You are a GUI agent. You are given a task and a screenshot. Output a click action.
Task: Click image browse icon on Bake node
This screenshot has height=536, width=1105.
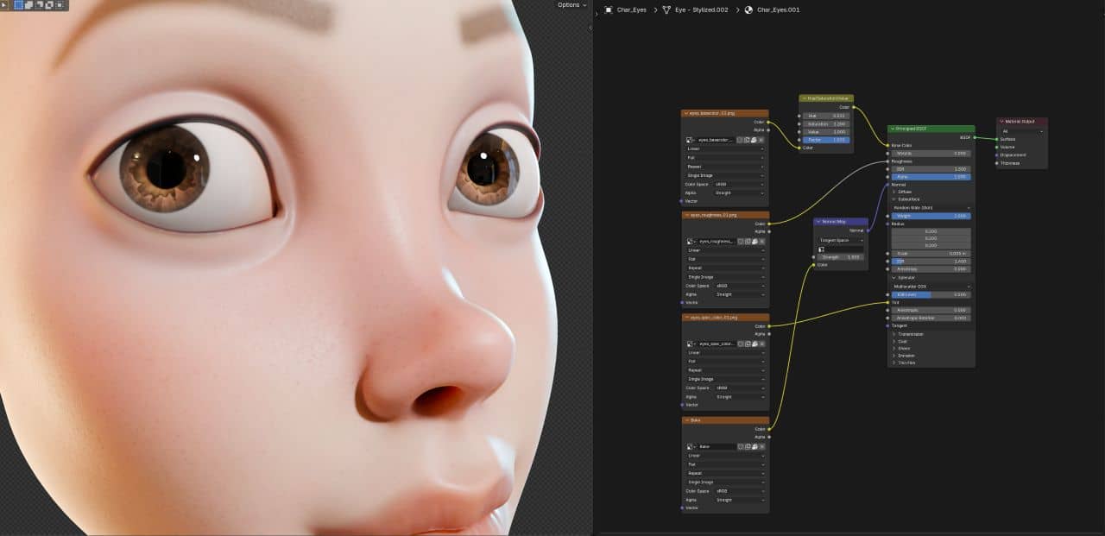click(691, 446)
